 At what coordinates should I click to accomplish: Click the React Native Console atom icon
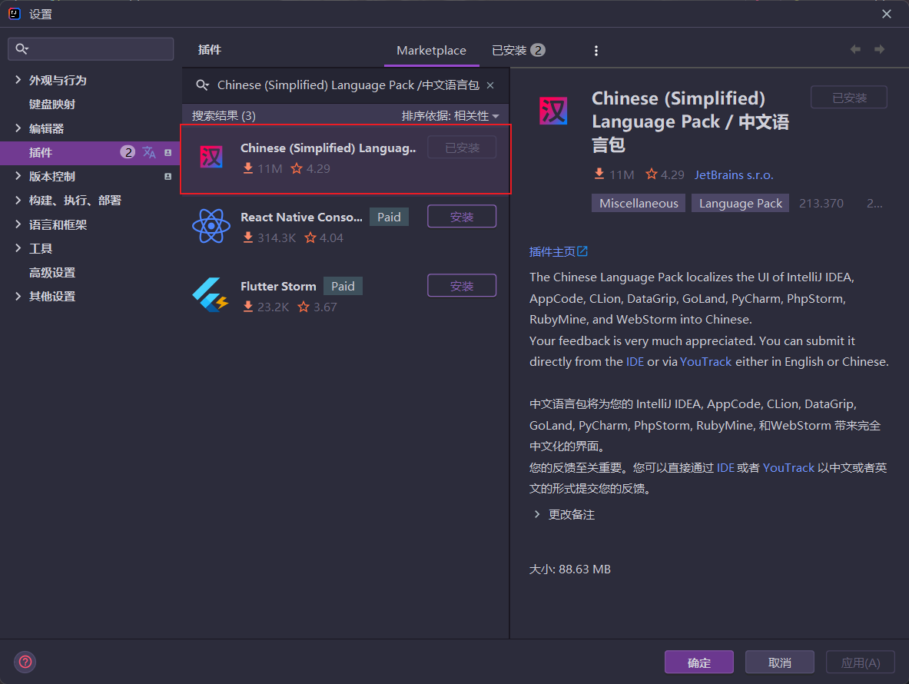coord(211,226)
